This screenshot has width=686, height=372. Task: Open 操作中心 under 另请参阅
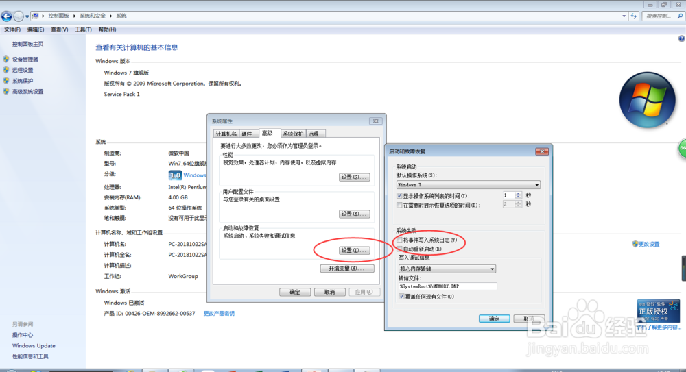[x=23, y=335]
